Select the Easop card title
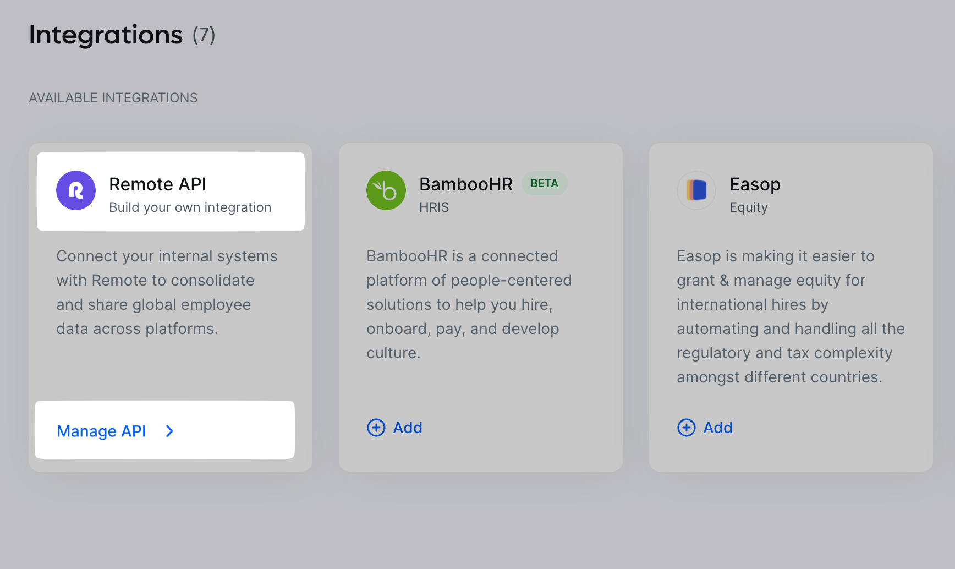955x569 pixels. pyautogui.click(x=755, y=184)
